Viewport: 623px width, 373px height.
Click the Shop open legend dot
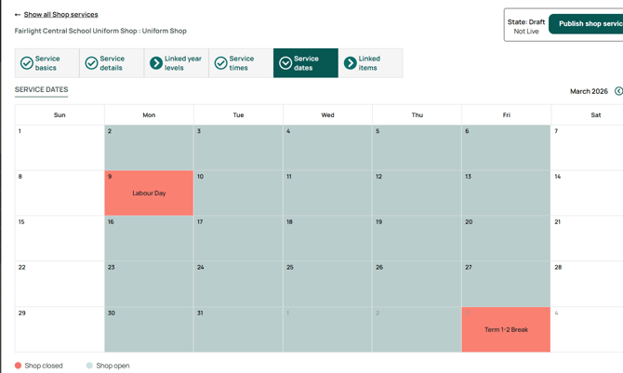pyautogui.click(x=89, y=366)
